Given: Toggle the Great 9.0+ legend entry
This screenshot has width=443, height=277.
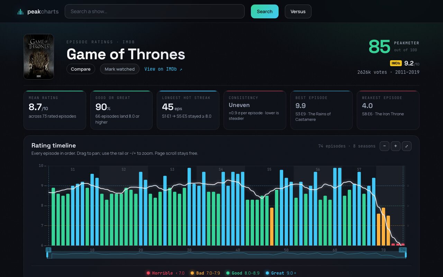Looking at the screenshot, I should pos(281,273).
